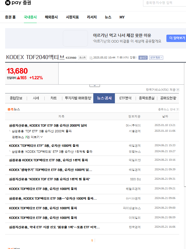Expand the chart panel with the down chevron
186x249 pixels.
pyautogui.click(x=95, y=85)
